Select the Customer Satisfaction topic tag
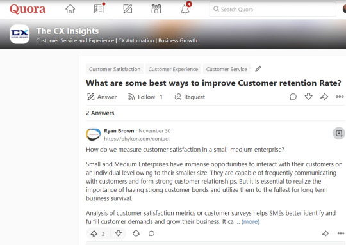The image size is (346, 245). click(115, 69)
